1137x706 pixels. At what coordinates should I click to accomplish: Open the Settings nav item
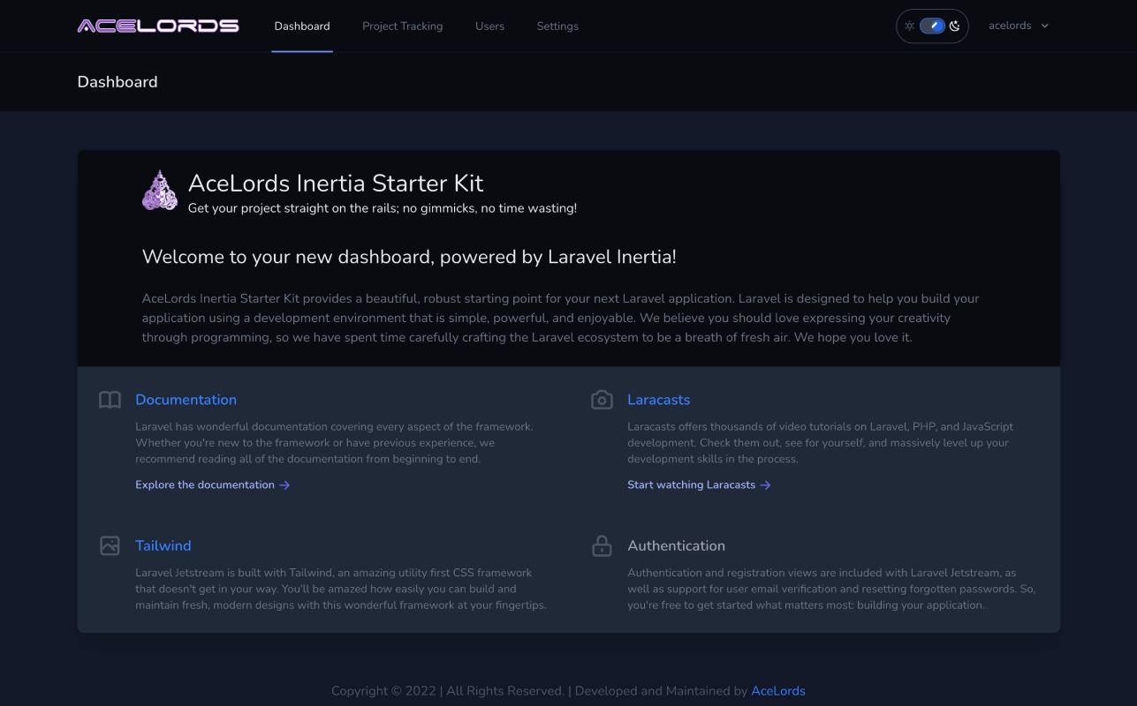[x=557, y=26]
